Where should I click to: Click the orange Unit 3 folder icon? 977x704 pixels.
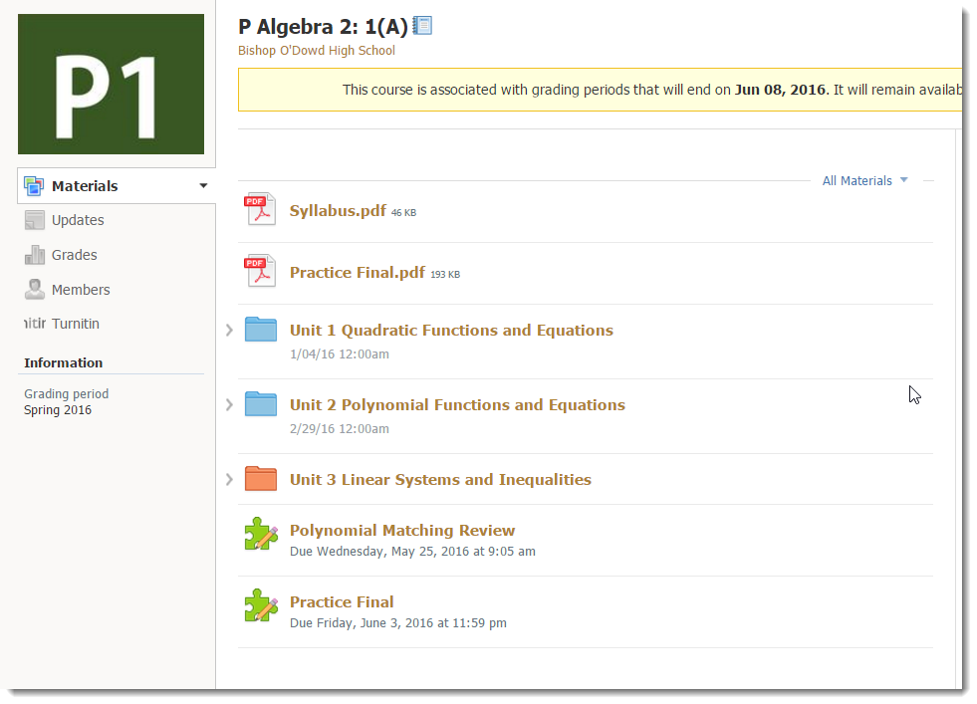[x=260, y=479]
